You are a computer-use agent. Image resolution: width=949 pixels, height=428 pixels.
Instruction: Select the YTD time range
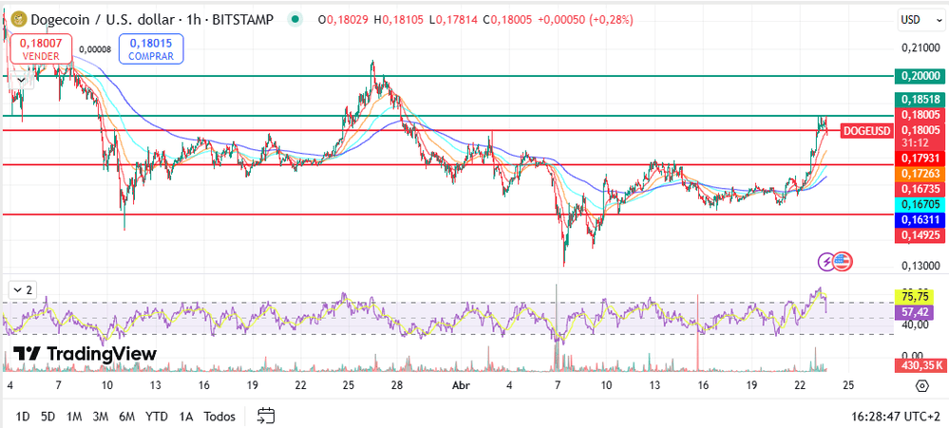[x=157, y=416]
